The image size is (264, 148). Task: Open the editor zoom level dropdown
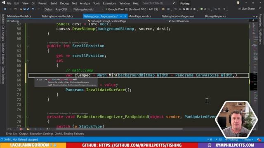[x=11, y=129]
